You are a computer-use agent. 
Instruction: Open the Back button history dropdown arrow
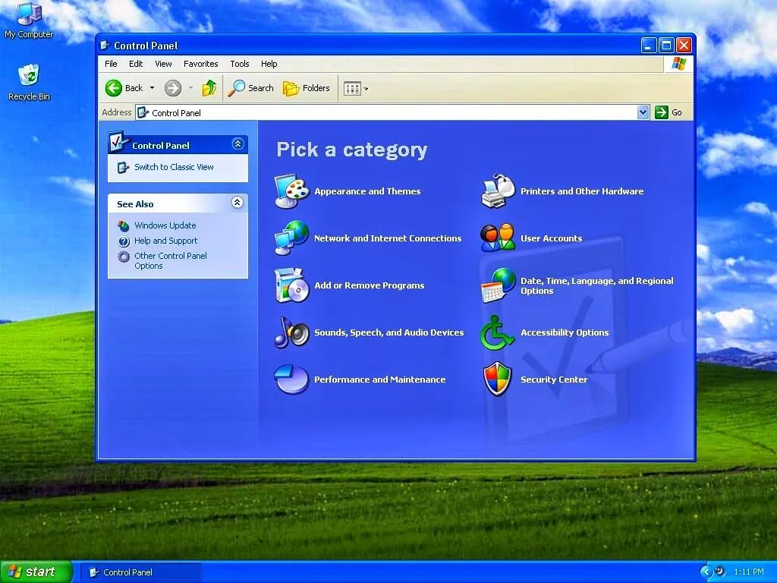[152, 88]
